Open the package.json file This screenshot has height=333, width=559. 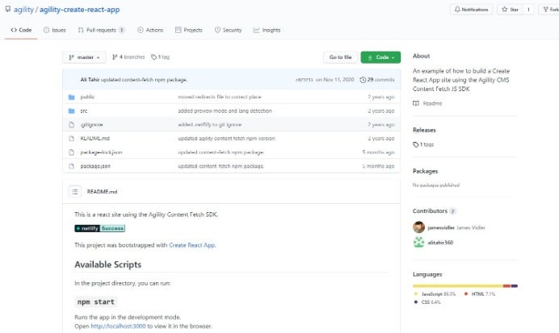(95, 166)
